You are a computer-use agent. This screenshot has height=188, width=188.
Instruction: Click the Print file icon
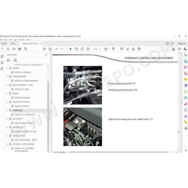click(x=20, y=49)
